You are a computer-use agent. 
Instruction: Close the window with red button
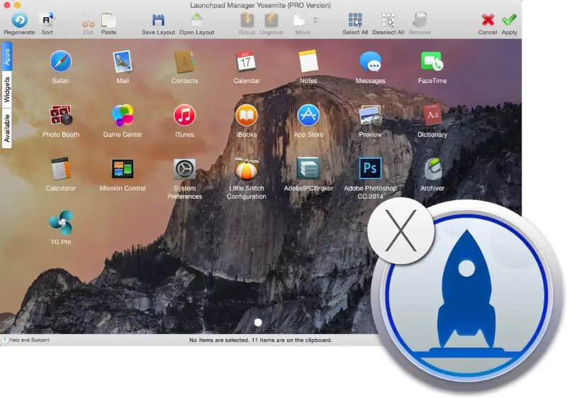[7, 5]
